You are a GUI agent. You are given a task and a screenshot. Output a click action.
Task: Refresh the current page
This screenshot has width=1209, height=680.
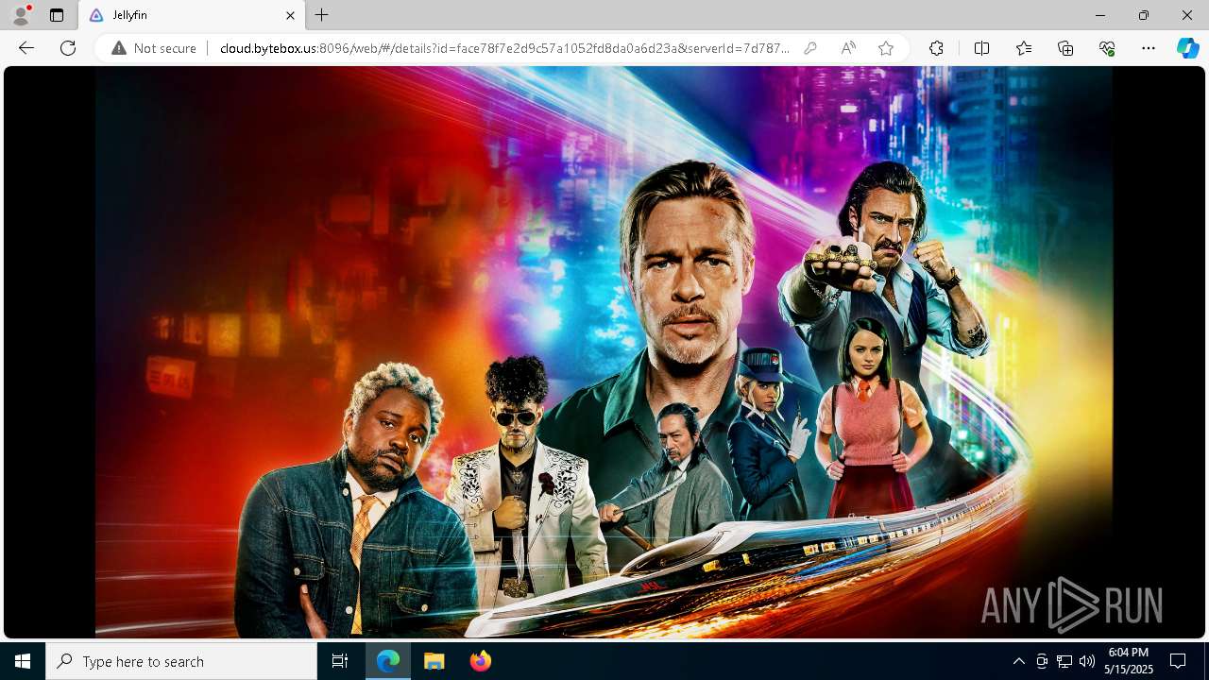(x=68, y=48)
